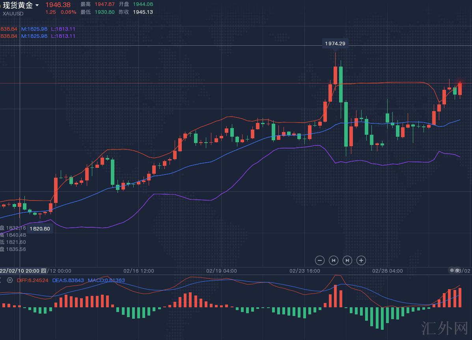Select the MACD:0.81363 indicator label
The image size is (472, 340).
click(x=106, y=280)
